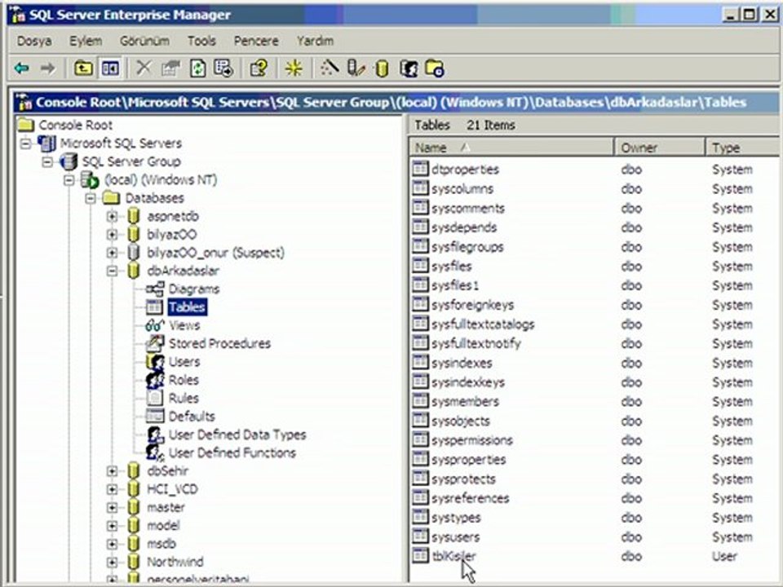The image size is (783, 587).
Task: Run a Wizard wand icon
Action: pyautogui.click(x=329, y=68)
